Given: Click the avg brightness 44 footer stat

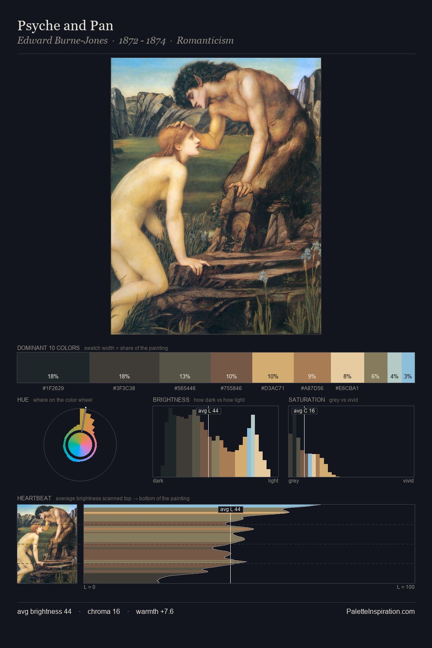Looking at the screenshot, I should [x=44, y=611].
